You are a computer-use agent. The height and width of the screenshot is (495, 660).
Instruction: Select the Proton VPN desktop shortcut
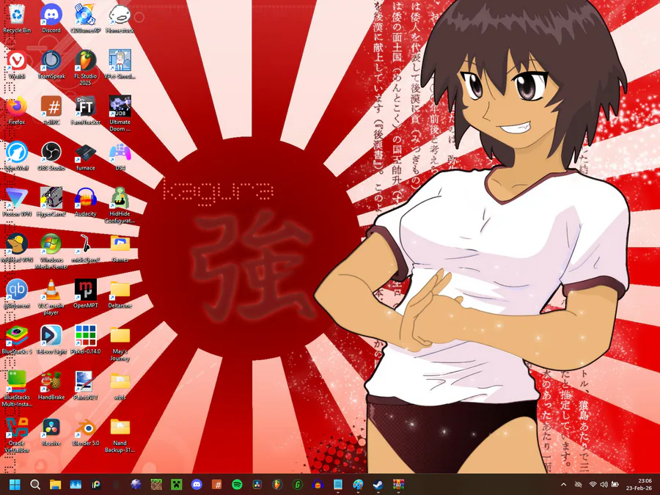pyautogui.click(x=17, y=202)
